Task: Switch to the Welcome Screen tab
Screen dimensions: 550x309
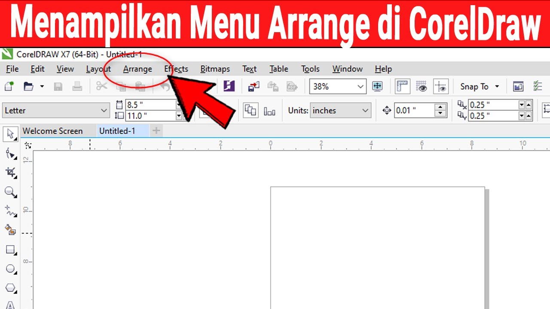Action: coord(52,131)
